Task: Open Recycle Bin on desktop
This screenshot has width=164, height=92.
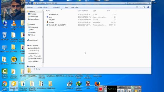Action: [5, 36]
